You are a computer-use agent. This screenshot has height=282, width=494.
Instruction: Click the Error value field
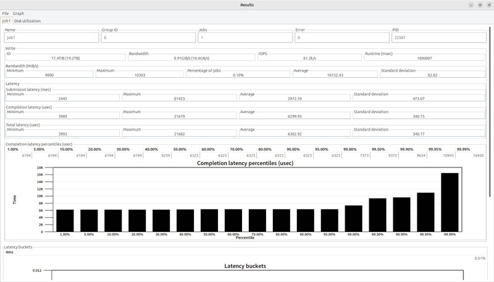point(341,37)
